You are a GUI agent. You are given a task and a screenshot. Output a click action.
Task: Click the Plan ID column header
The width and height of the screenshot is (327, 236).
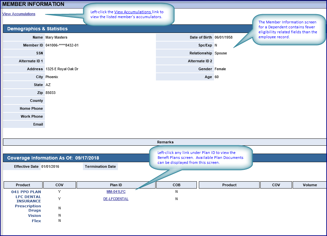point(116,185)
